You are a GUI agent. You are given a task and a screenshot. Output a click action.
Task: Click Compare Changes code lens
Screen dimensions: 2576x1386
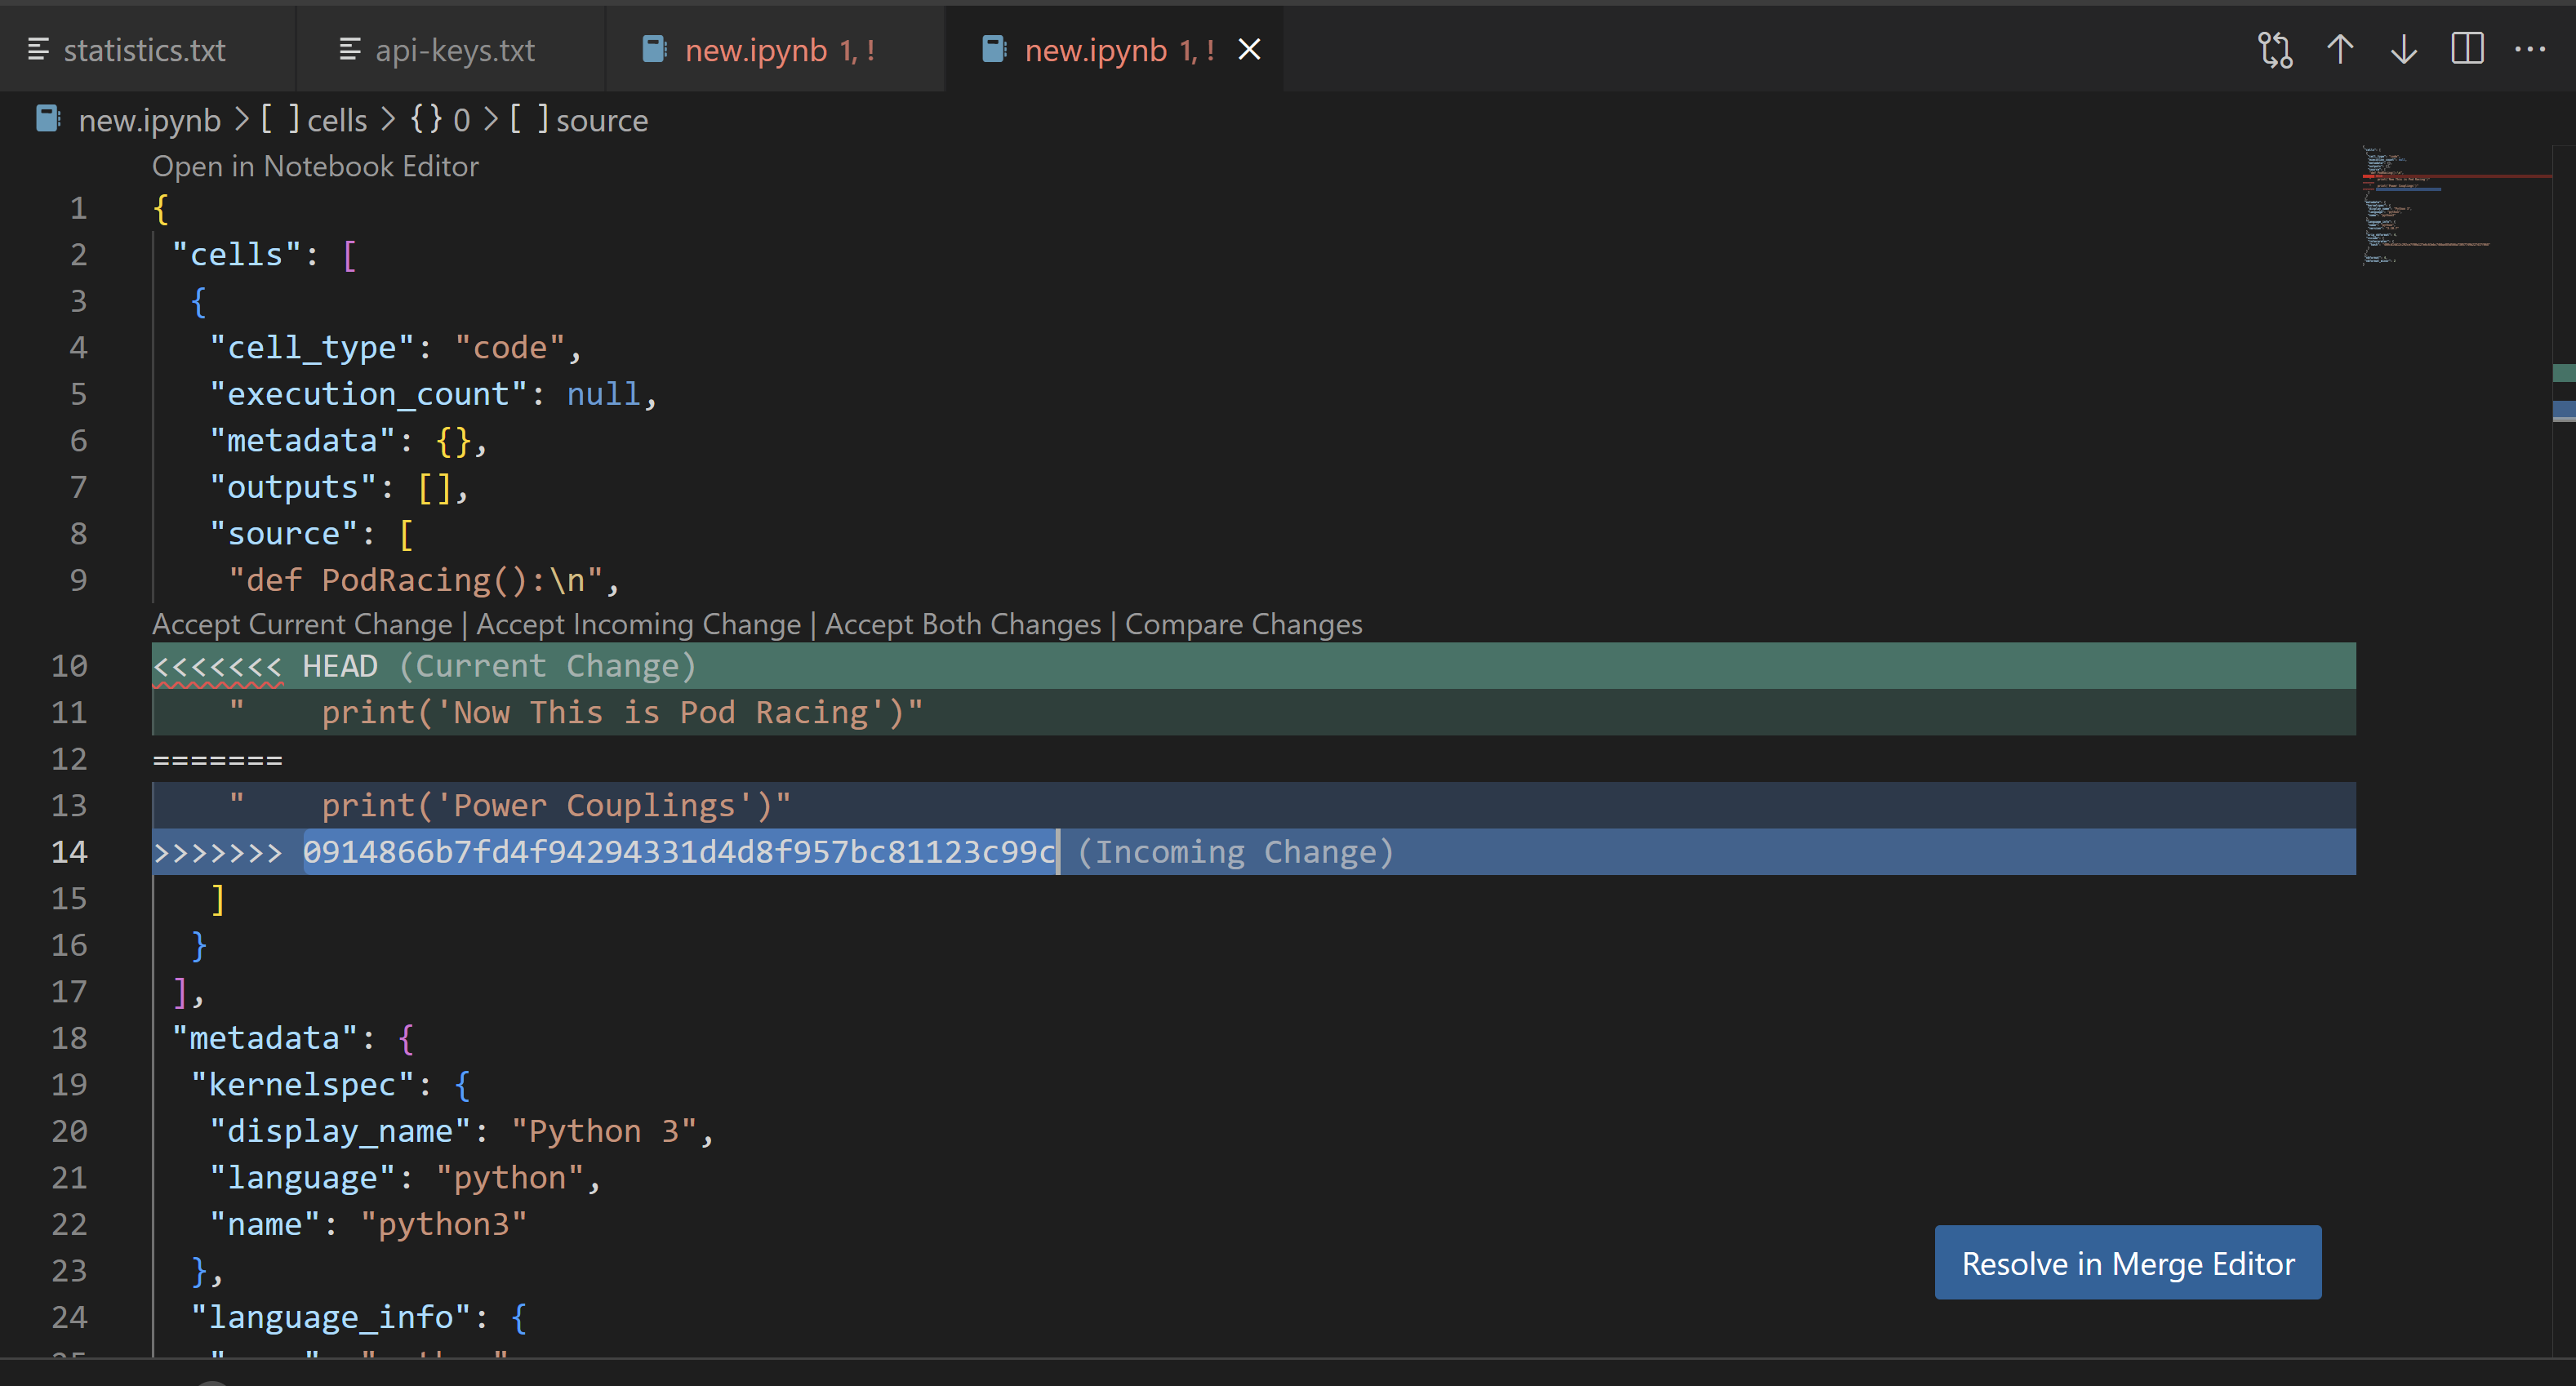click(1243, 624)
